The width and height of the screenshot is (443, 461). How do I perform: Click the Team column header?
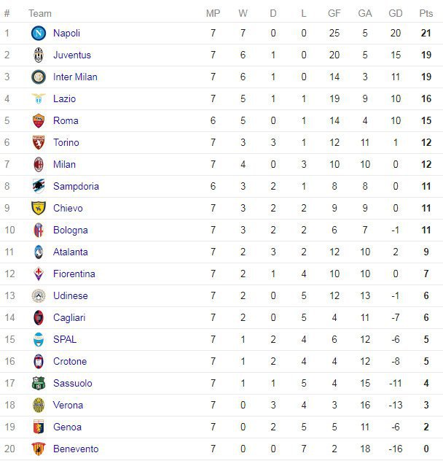[40, 13]
